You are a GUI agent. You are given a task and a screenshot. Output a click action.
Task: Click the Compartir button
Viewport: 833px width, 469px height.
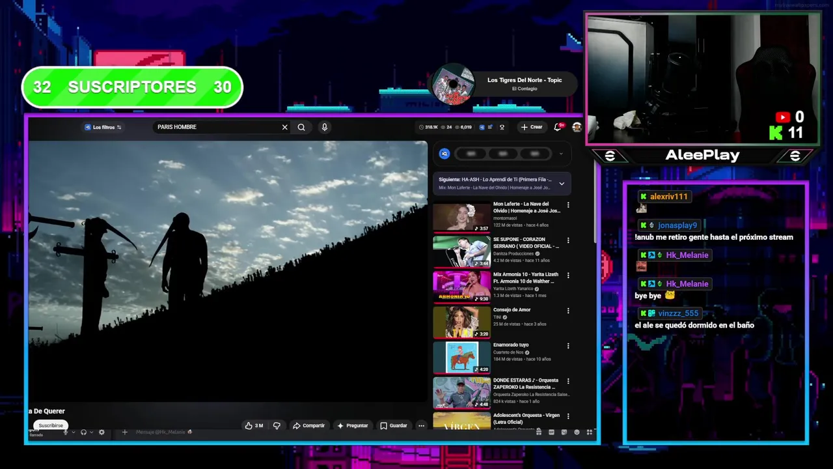click(x=308, y=425)
